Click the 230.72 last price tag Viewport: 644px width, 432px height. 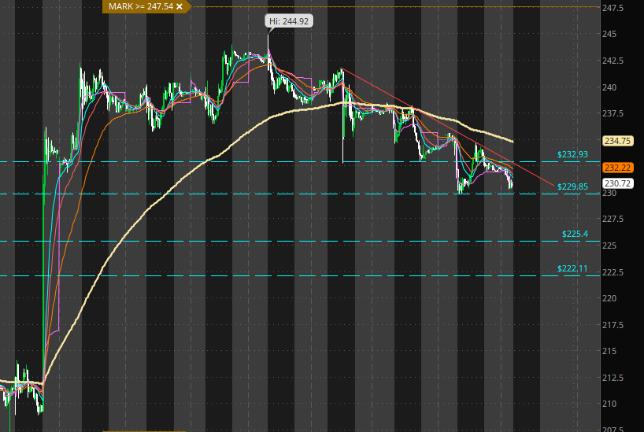(617, 183)
